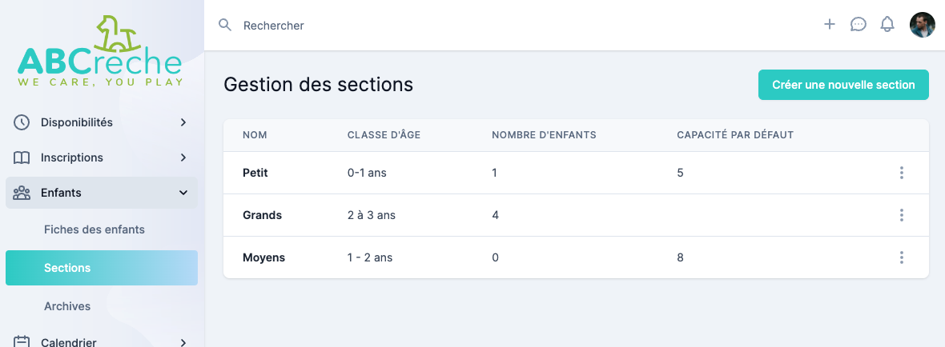Image resolution: width=945 pixels, height=347 pixels.
Task: Click the ABCreche logo
Action: coord(101,51)
